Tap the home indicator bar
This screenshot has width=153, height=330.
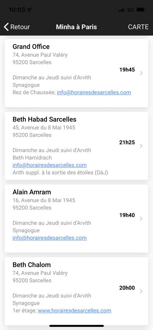click(76, 326)
